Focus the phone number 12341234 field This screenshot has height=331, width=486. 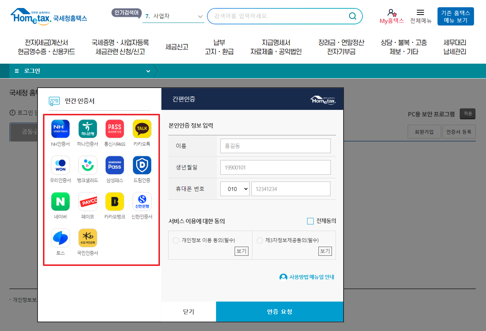(291, 189)
